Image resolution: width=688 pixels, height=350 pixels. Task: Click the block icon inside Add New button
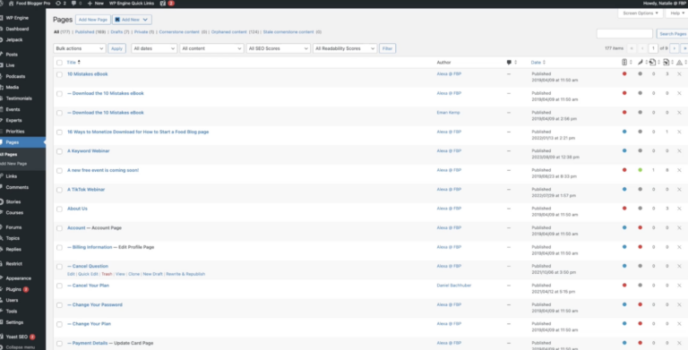[117, 20]
